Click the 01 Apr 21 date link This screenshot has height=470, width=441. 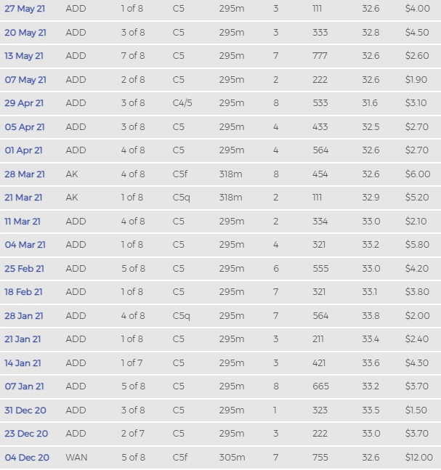click(24, 150)
